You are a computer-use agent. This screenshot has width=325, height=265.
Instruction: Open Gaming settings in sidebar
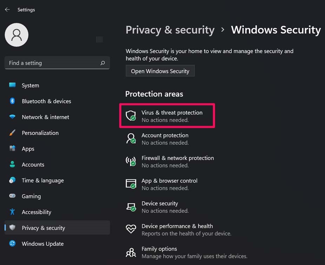click(x=32, y=196)
